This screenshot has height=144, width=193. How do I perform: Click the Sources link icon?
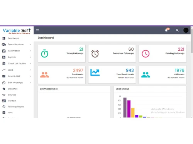tap(4, 95)
